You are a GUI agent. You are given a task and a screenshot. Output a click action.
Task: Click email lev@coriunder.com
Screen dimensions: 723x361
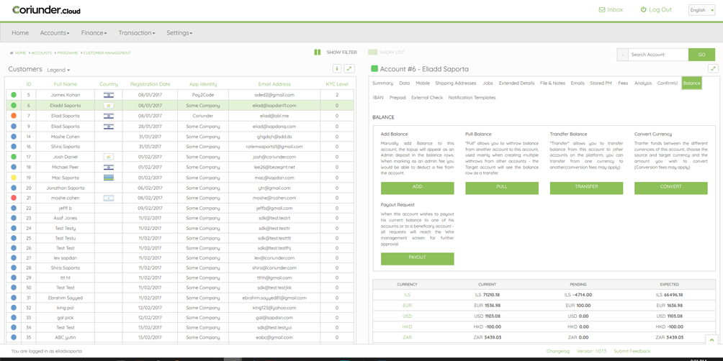click(x=274, y=257)
